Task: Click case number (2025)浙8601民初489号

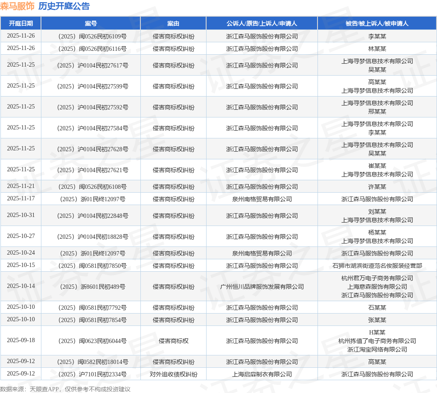Action: (91, 287)
